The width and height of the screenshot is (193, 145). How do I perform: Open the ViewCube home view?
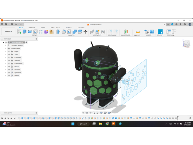tap(186, 43)
